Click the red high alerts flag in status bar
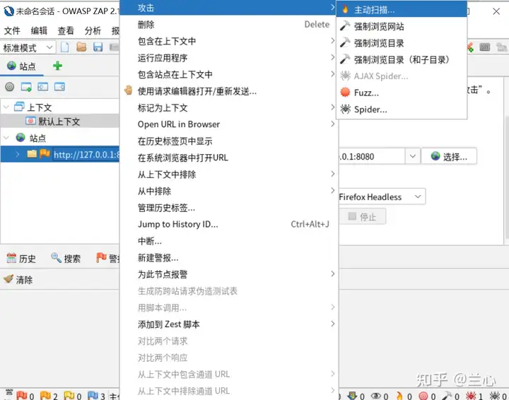The image size is (509, 400). coord(22,395)
